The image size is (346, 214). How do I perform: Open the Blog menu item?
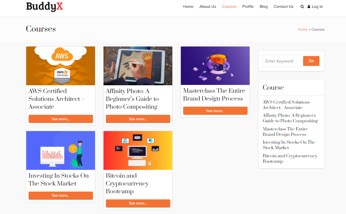pyautogui.click(x=264, y=6)
